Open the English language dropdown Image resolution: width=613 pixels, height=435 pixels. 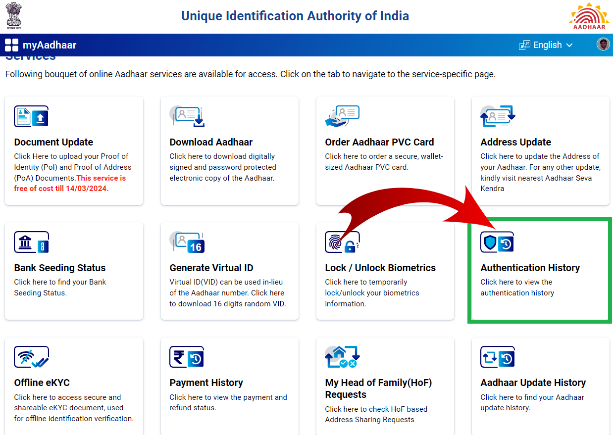(546, 45)
